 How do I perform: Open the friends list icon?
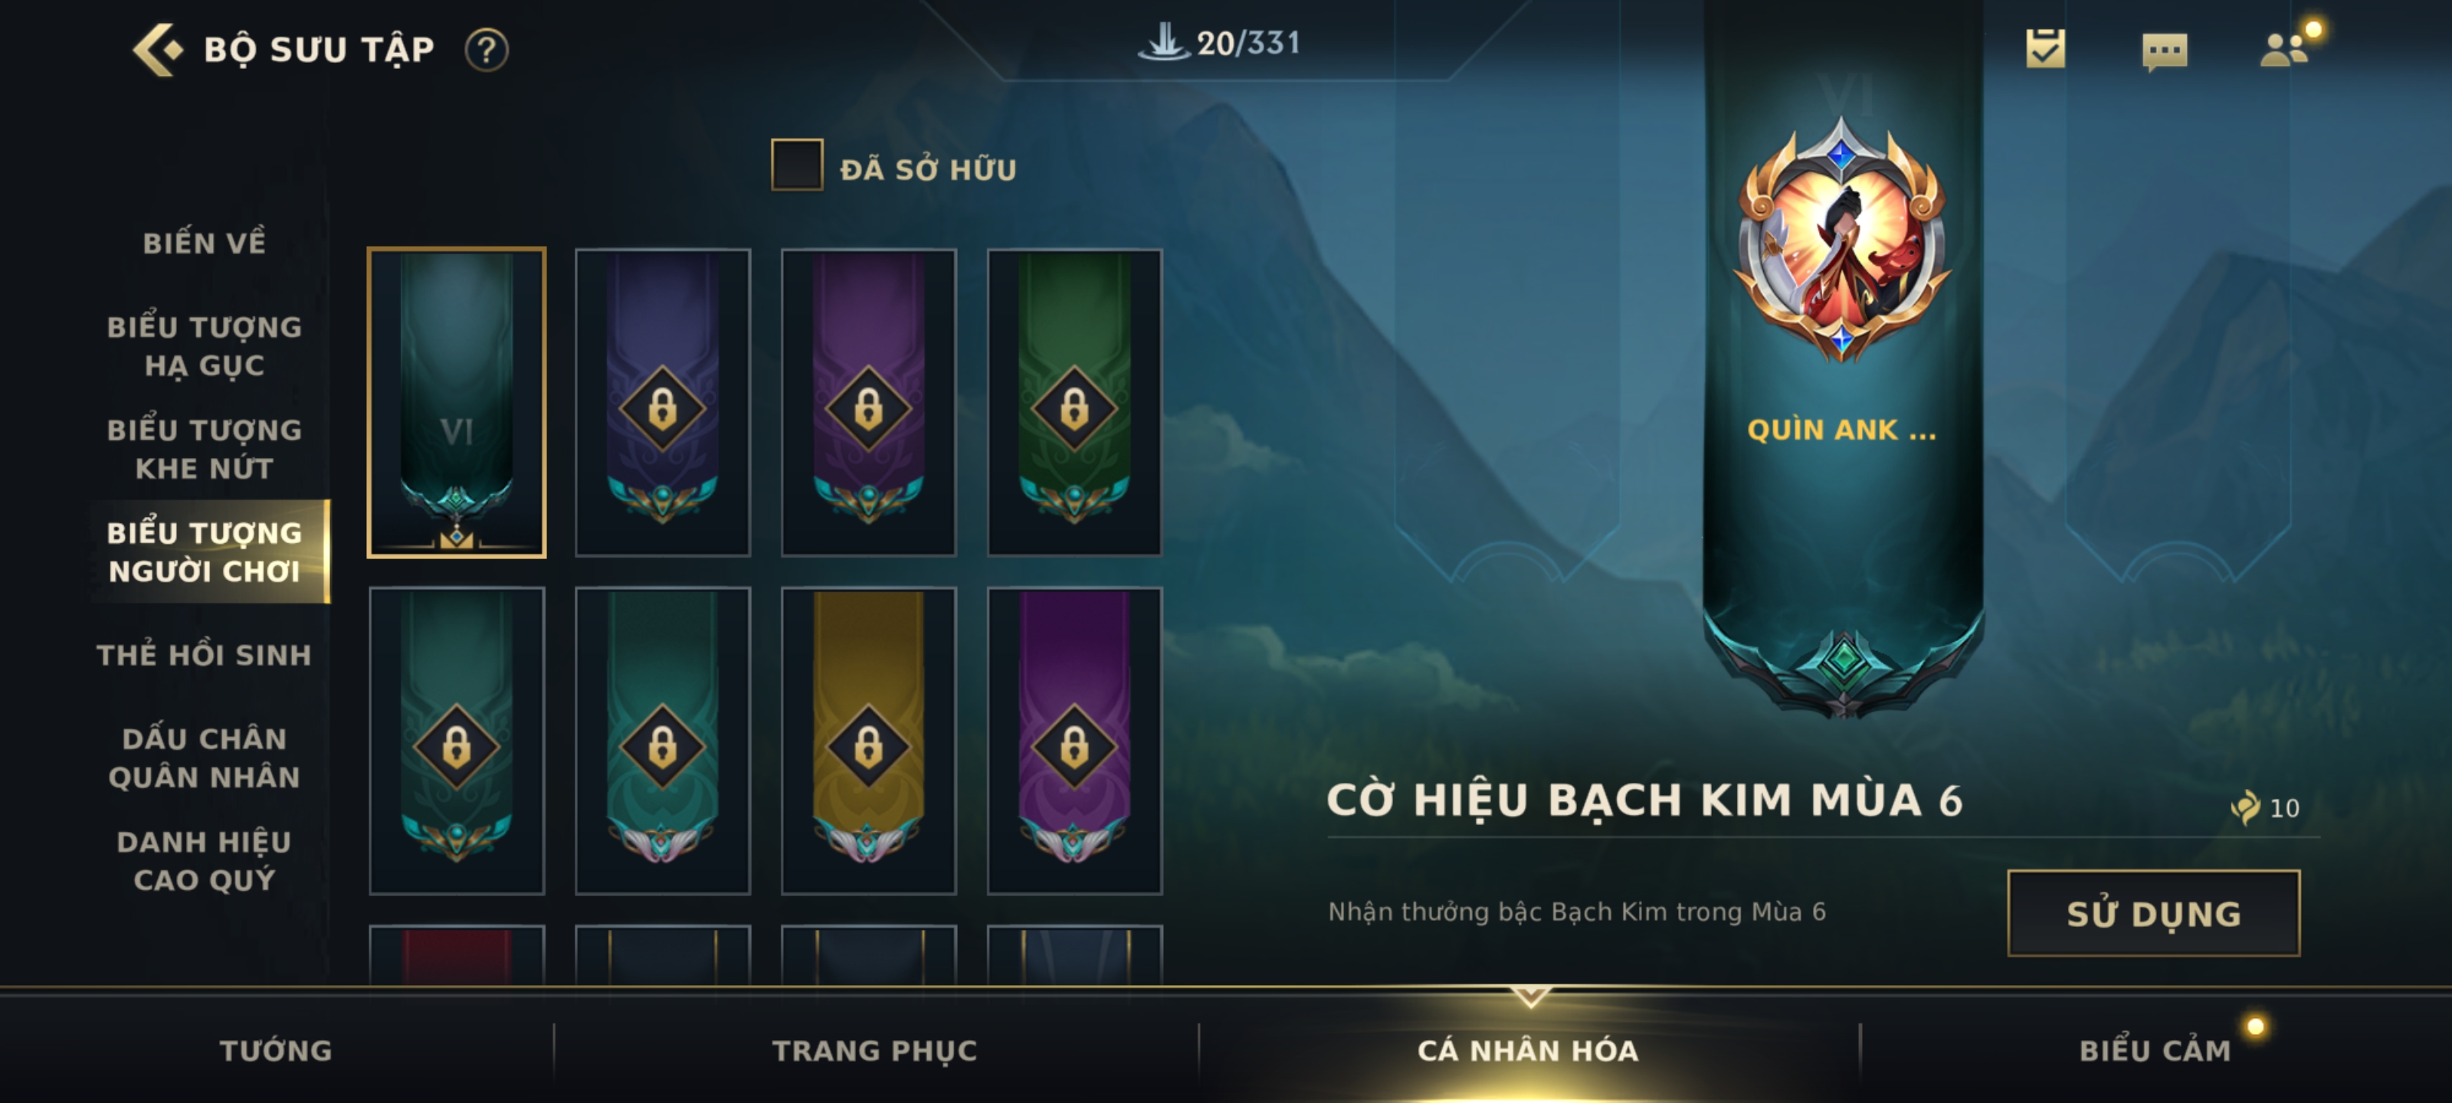pyautogui.click(x=2284, y=48)
